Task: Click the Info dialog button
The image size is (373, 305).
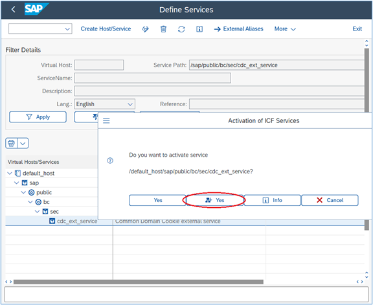Action: (x=273, y=200)
